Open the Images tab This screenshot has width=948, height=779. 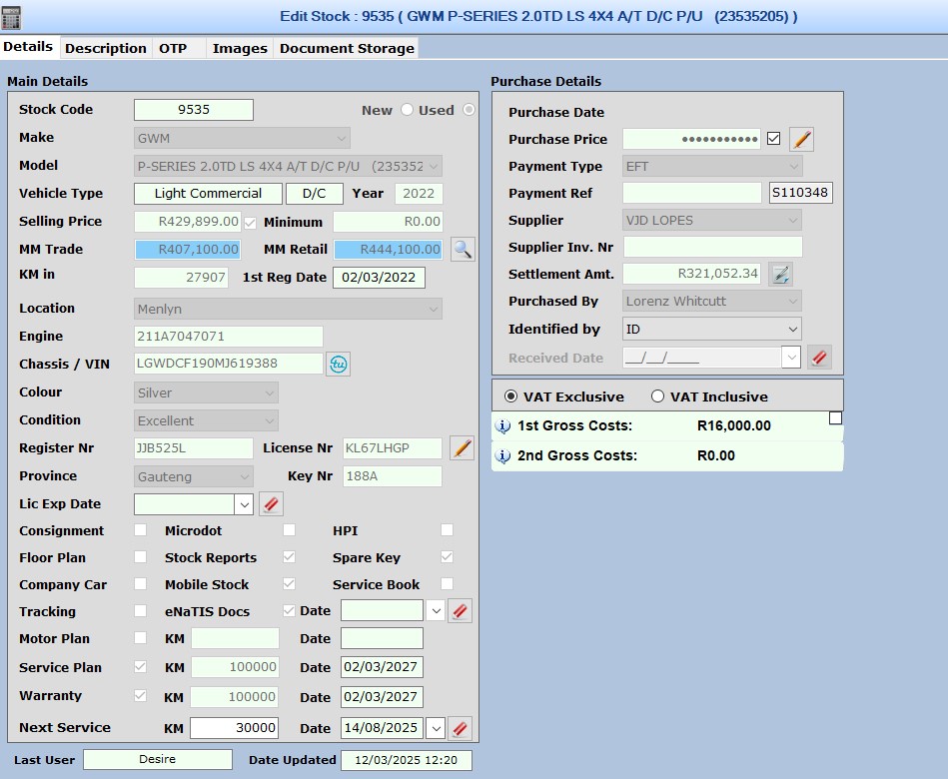[x=240, y=48]
